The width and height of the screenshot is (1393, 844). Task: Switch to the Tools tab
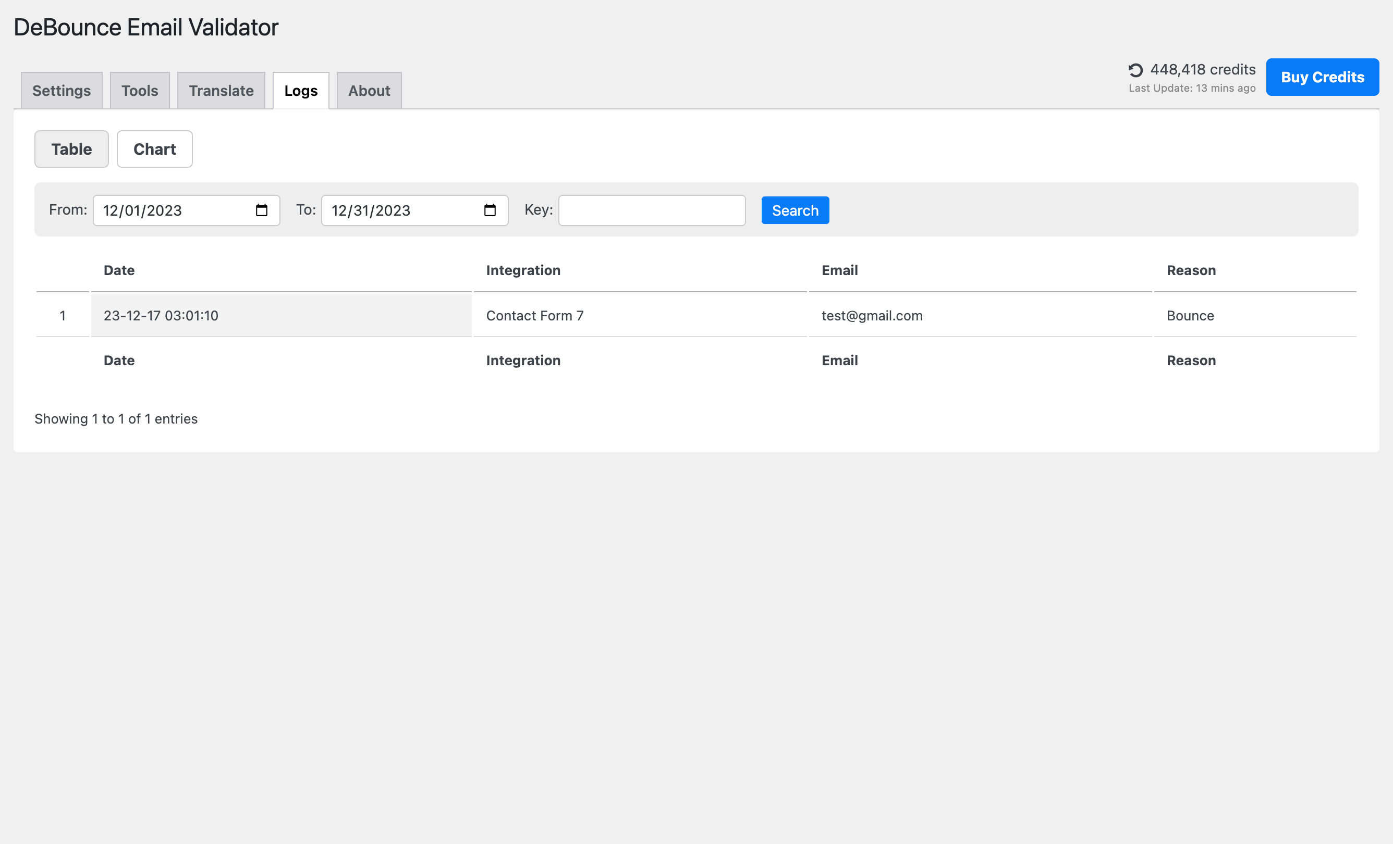pyautogui.click(x=140, y=90)
